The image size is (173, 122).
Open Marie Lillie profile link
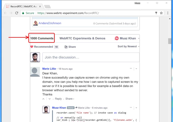[x=49, y=69]
